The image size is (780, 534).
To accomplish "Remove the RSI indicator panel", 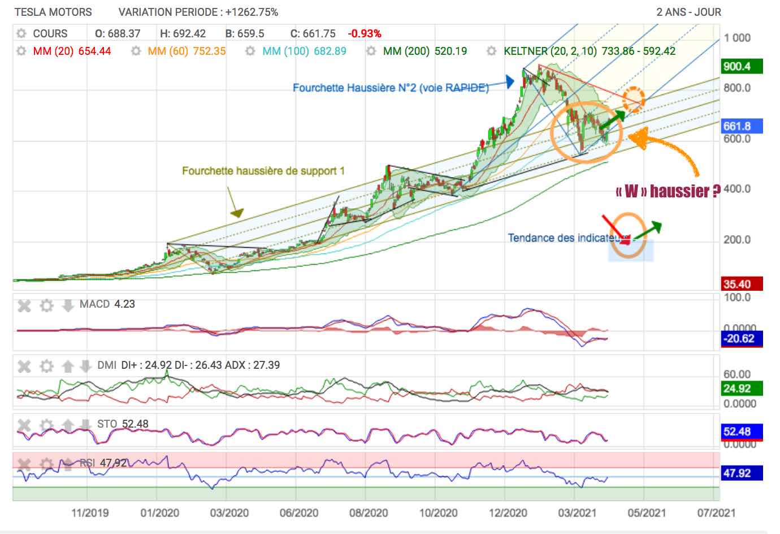I will click(x=24, y=464).
